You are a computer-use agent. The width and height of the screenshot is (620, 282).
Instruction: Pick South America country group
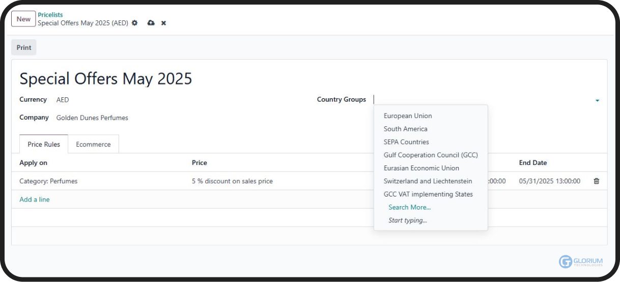tap(405, 129)
